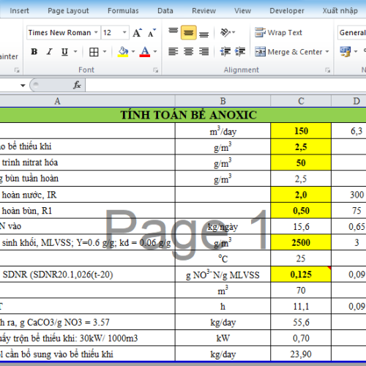The height and width of the screenshot is (366, 366).
Task: Open the Name Box dropdown arrow
Action: coord(23,86)
